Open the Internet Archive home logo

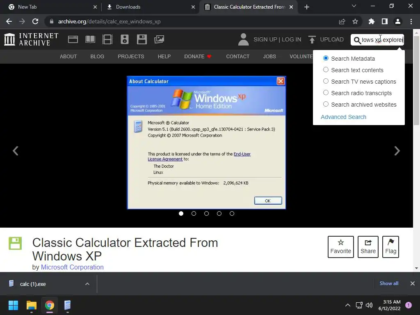point(31,39)
